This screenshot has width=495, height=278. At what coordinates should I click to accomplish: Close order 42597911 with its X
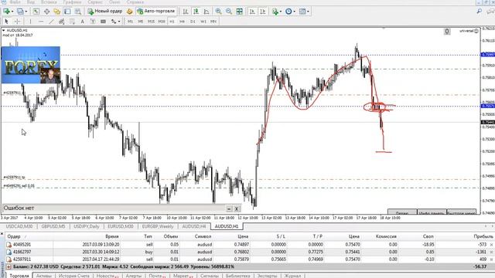[x=492, y=259]
